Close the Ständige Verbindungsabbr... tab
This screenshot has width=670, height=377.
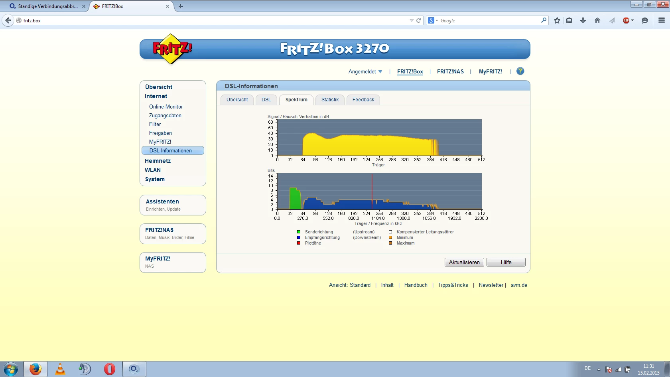coord(84,6)
